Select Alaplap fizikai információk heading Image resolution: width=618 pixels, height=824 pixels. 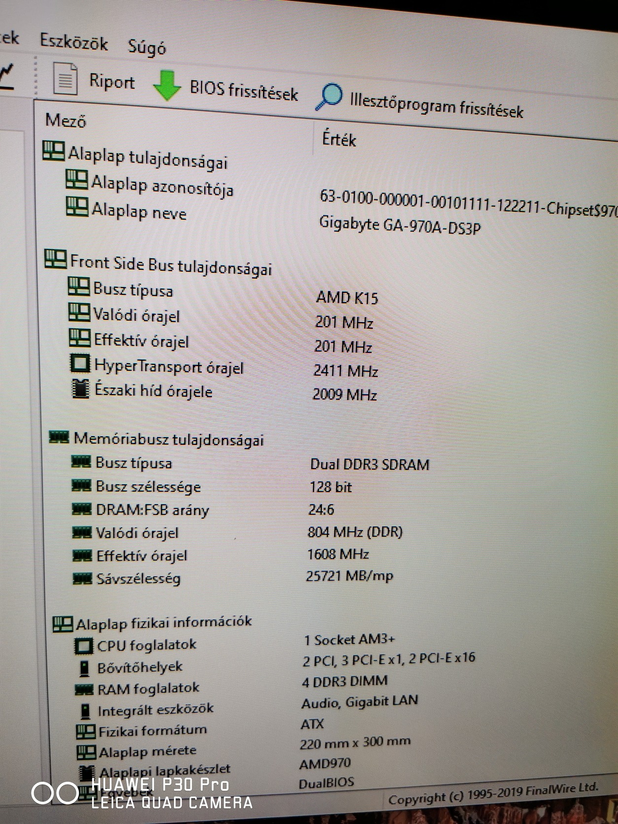click(164, 623)
